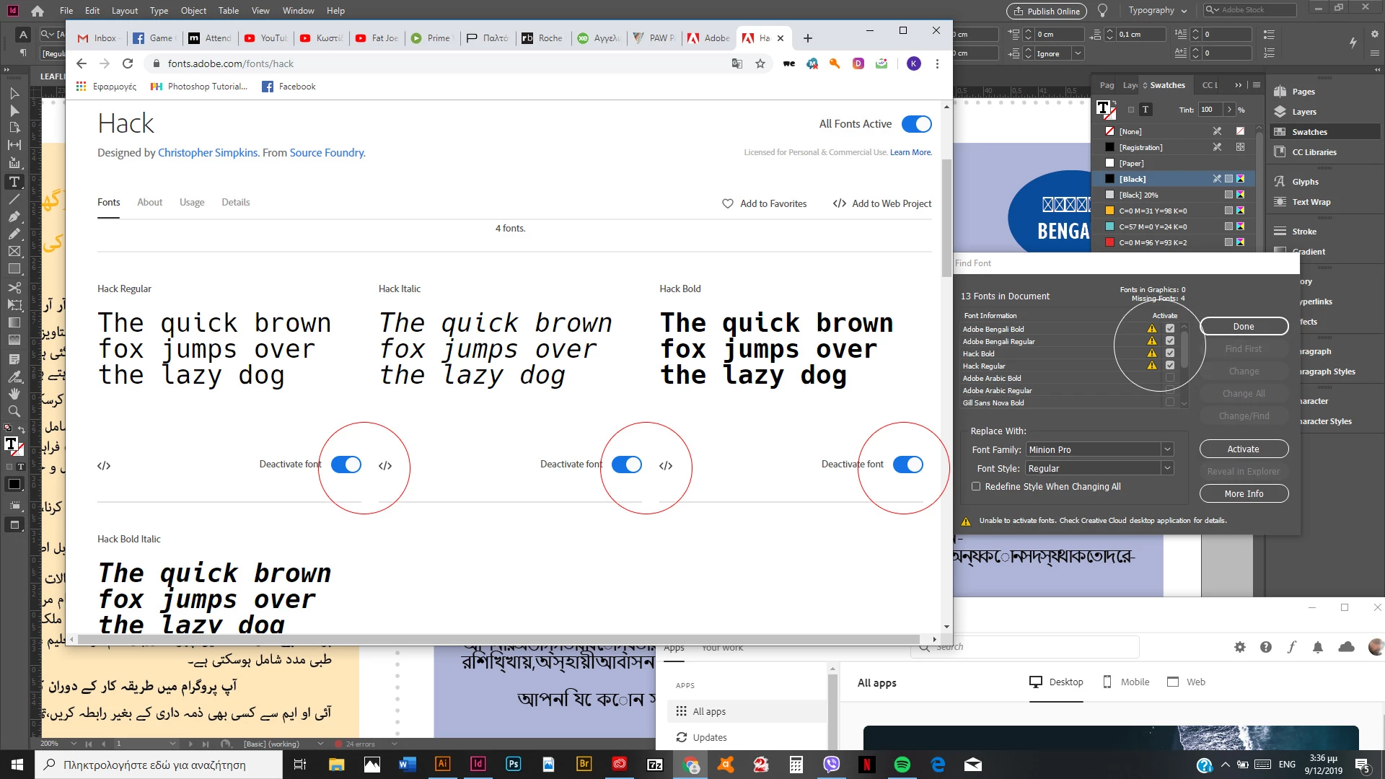1385x779 pixels.
Task: Bookmark page with the star icon
Action: 760,63
